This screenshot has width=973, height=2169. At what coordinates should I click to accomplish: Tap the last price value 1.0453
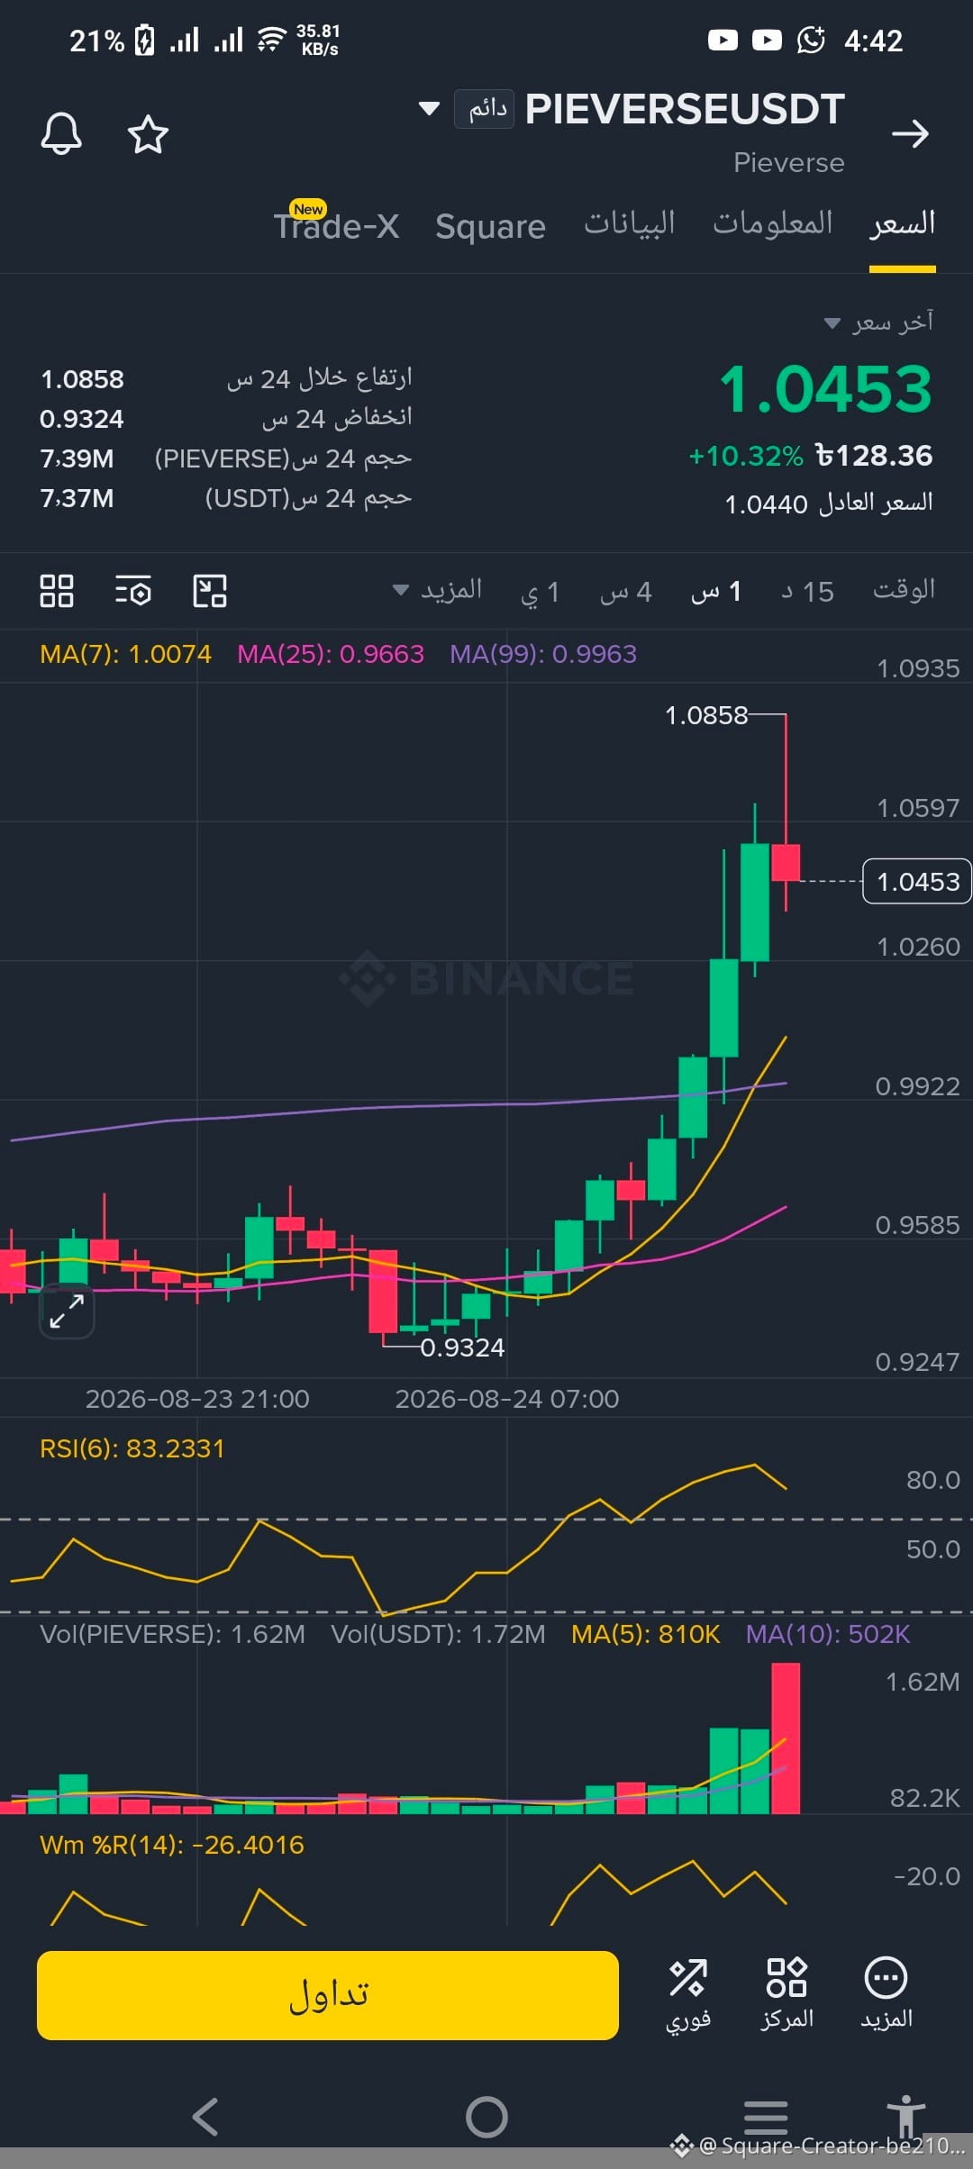(x=825, y=389)
